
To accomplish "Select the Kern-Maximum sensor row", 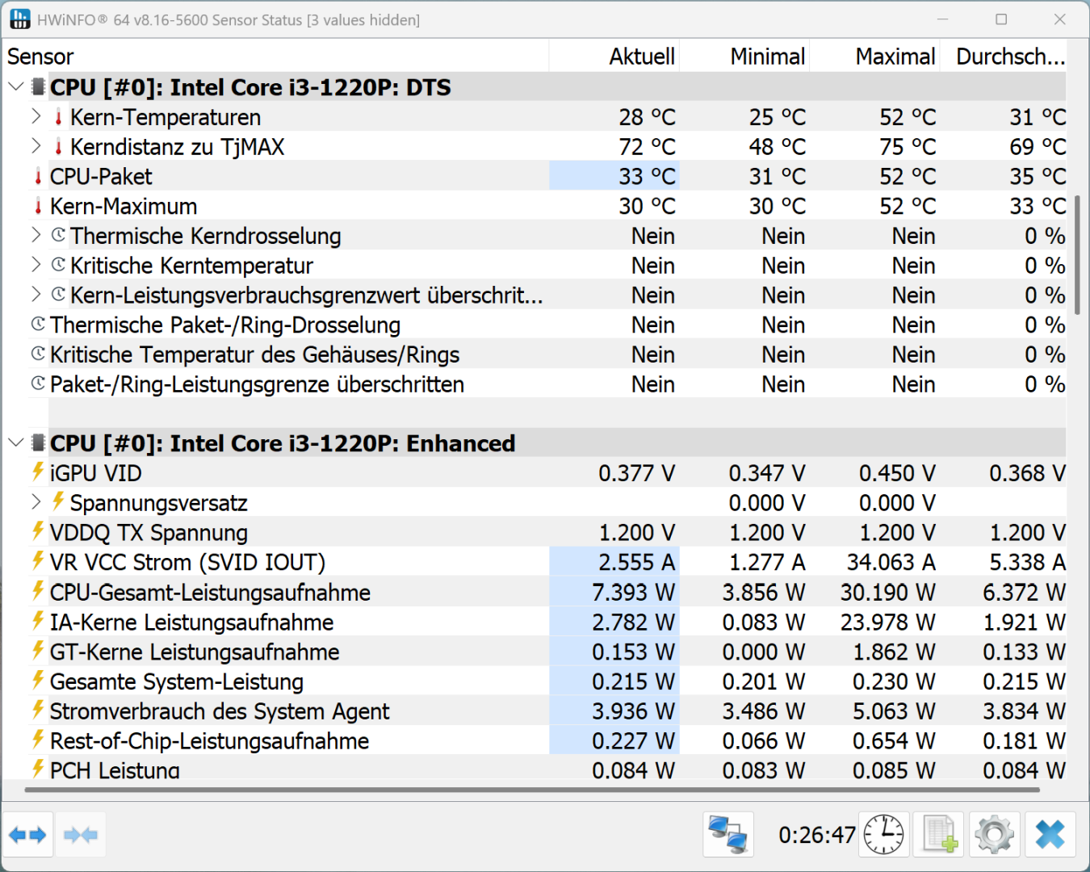I will pyautogui.click(x=547, y=206).
